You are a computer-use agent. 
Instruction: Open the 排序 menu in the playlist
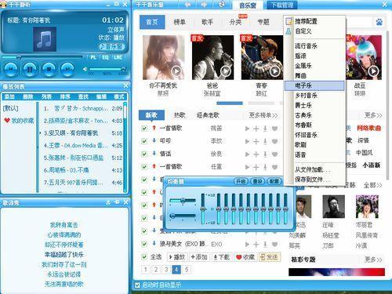point(65,96)
